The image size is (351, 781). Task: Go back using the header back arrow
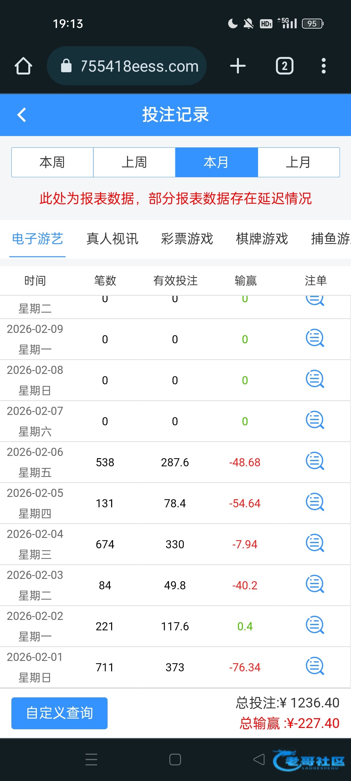point(22,115)
